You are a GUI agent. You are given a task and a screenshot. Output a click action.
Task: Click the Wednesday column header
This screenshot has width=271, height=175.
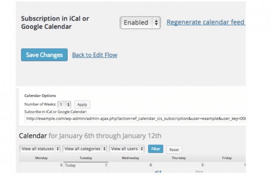tap(130, 158)
